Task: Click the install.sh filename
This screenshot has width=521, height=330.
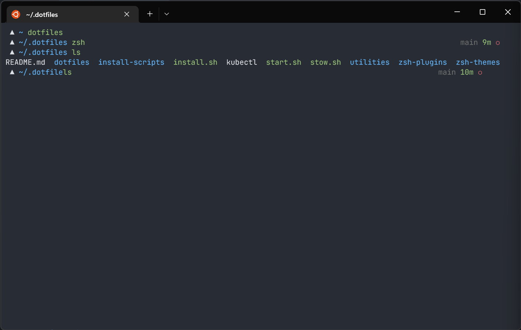Action: coord(195,62)
